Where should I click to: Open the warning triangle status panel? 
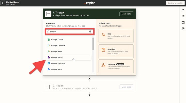pyautogui.click(x=183, y=10)
